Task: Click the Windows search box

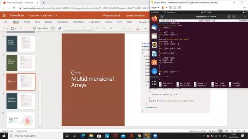Action: 35,136
